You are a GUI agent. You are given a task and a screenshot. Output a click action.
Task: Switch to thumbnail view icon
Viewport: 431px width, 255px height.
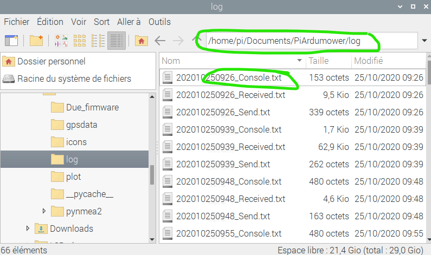point(61,41)
